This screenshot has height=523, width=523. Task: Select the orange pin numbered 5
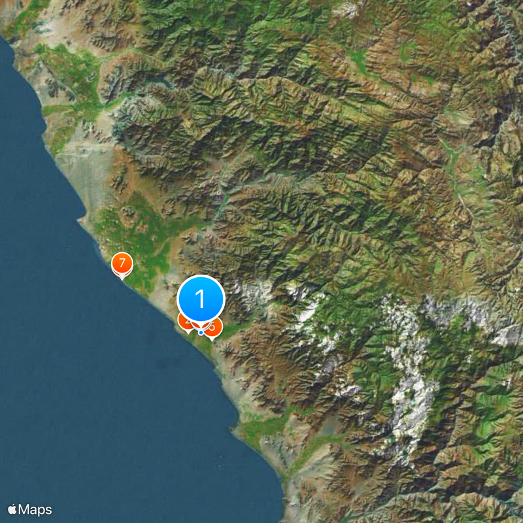tap(214, 328)
